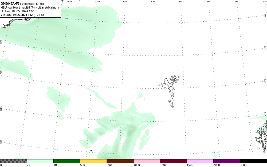Click the "60N" latitude label
The height and width of the screenshot is (167, 267).
tap(1, 142)
